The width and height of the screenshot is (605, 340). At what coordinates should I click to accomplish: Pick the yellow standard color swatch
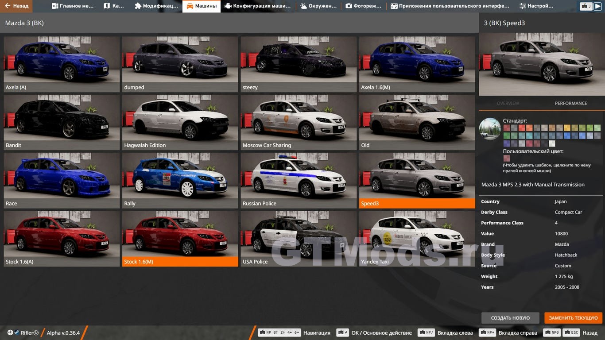click(x=567, y=127)
